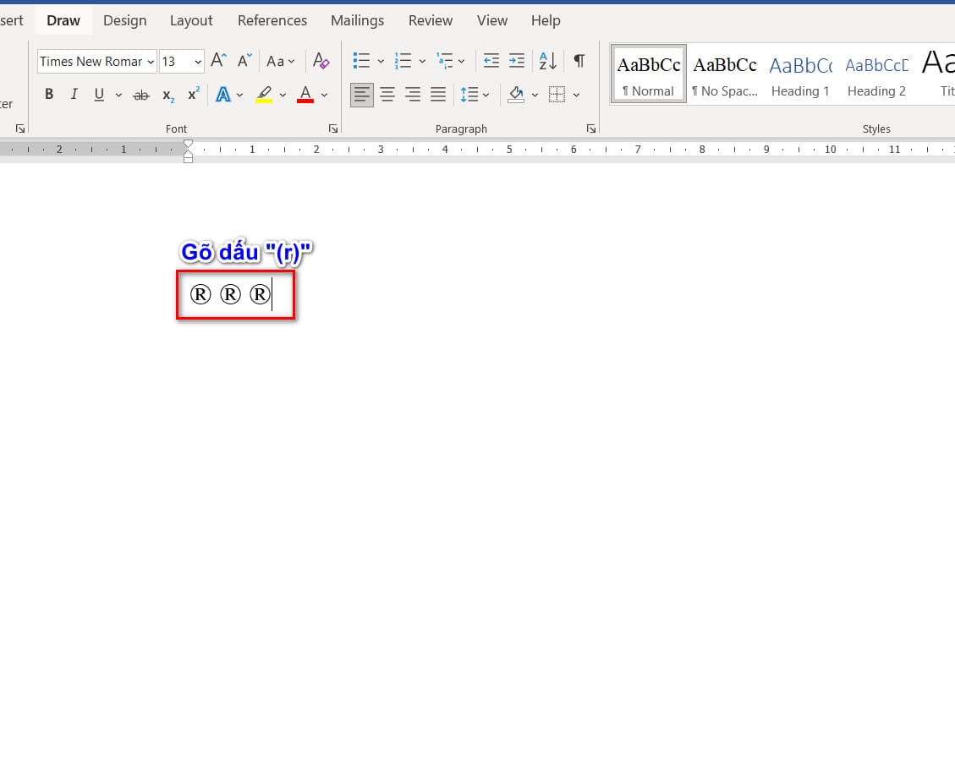The image size is (955, 777).
Task: Justify the paragraph text
Action: pos(438,95)
